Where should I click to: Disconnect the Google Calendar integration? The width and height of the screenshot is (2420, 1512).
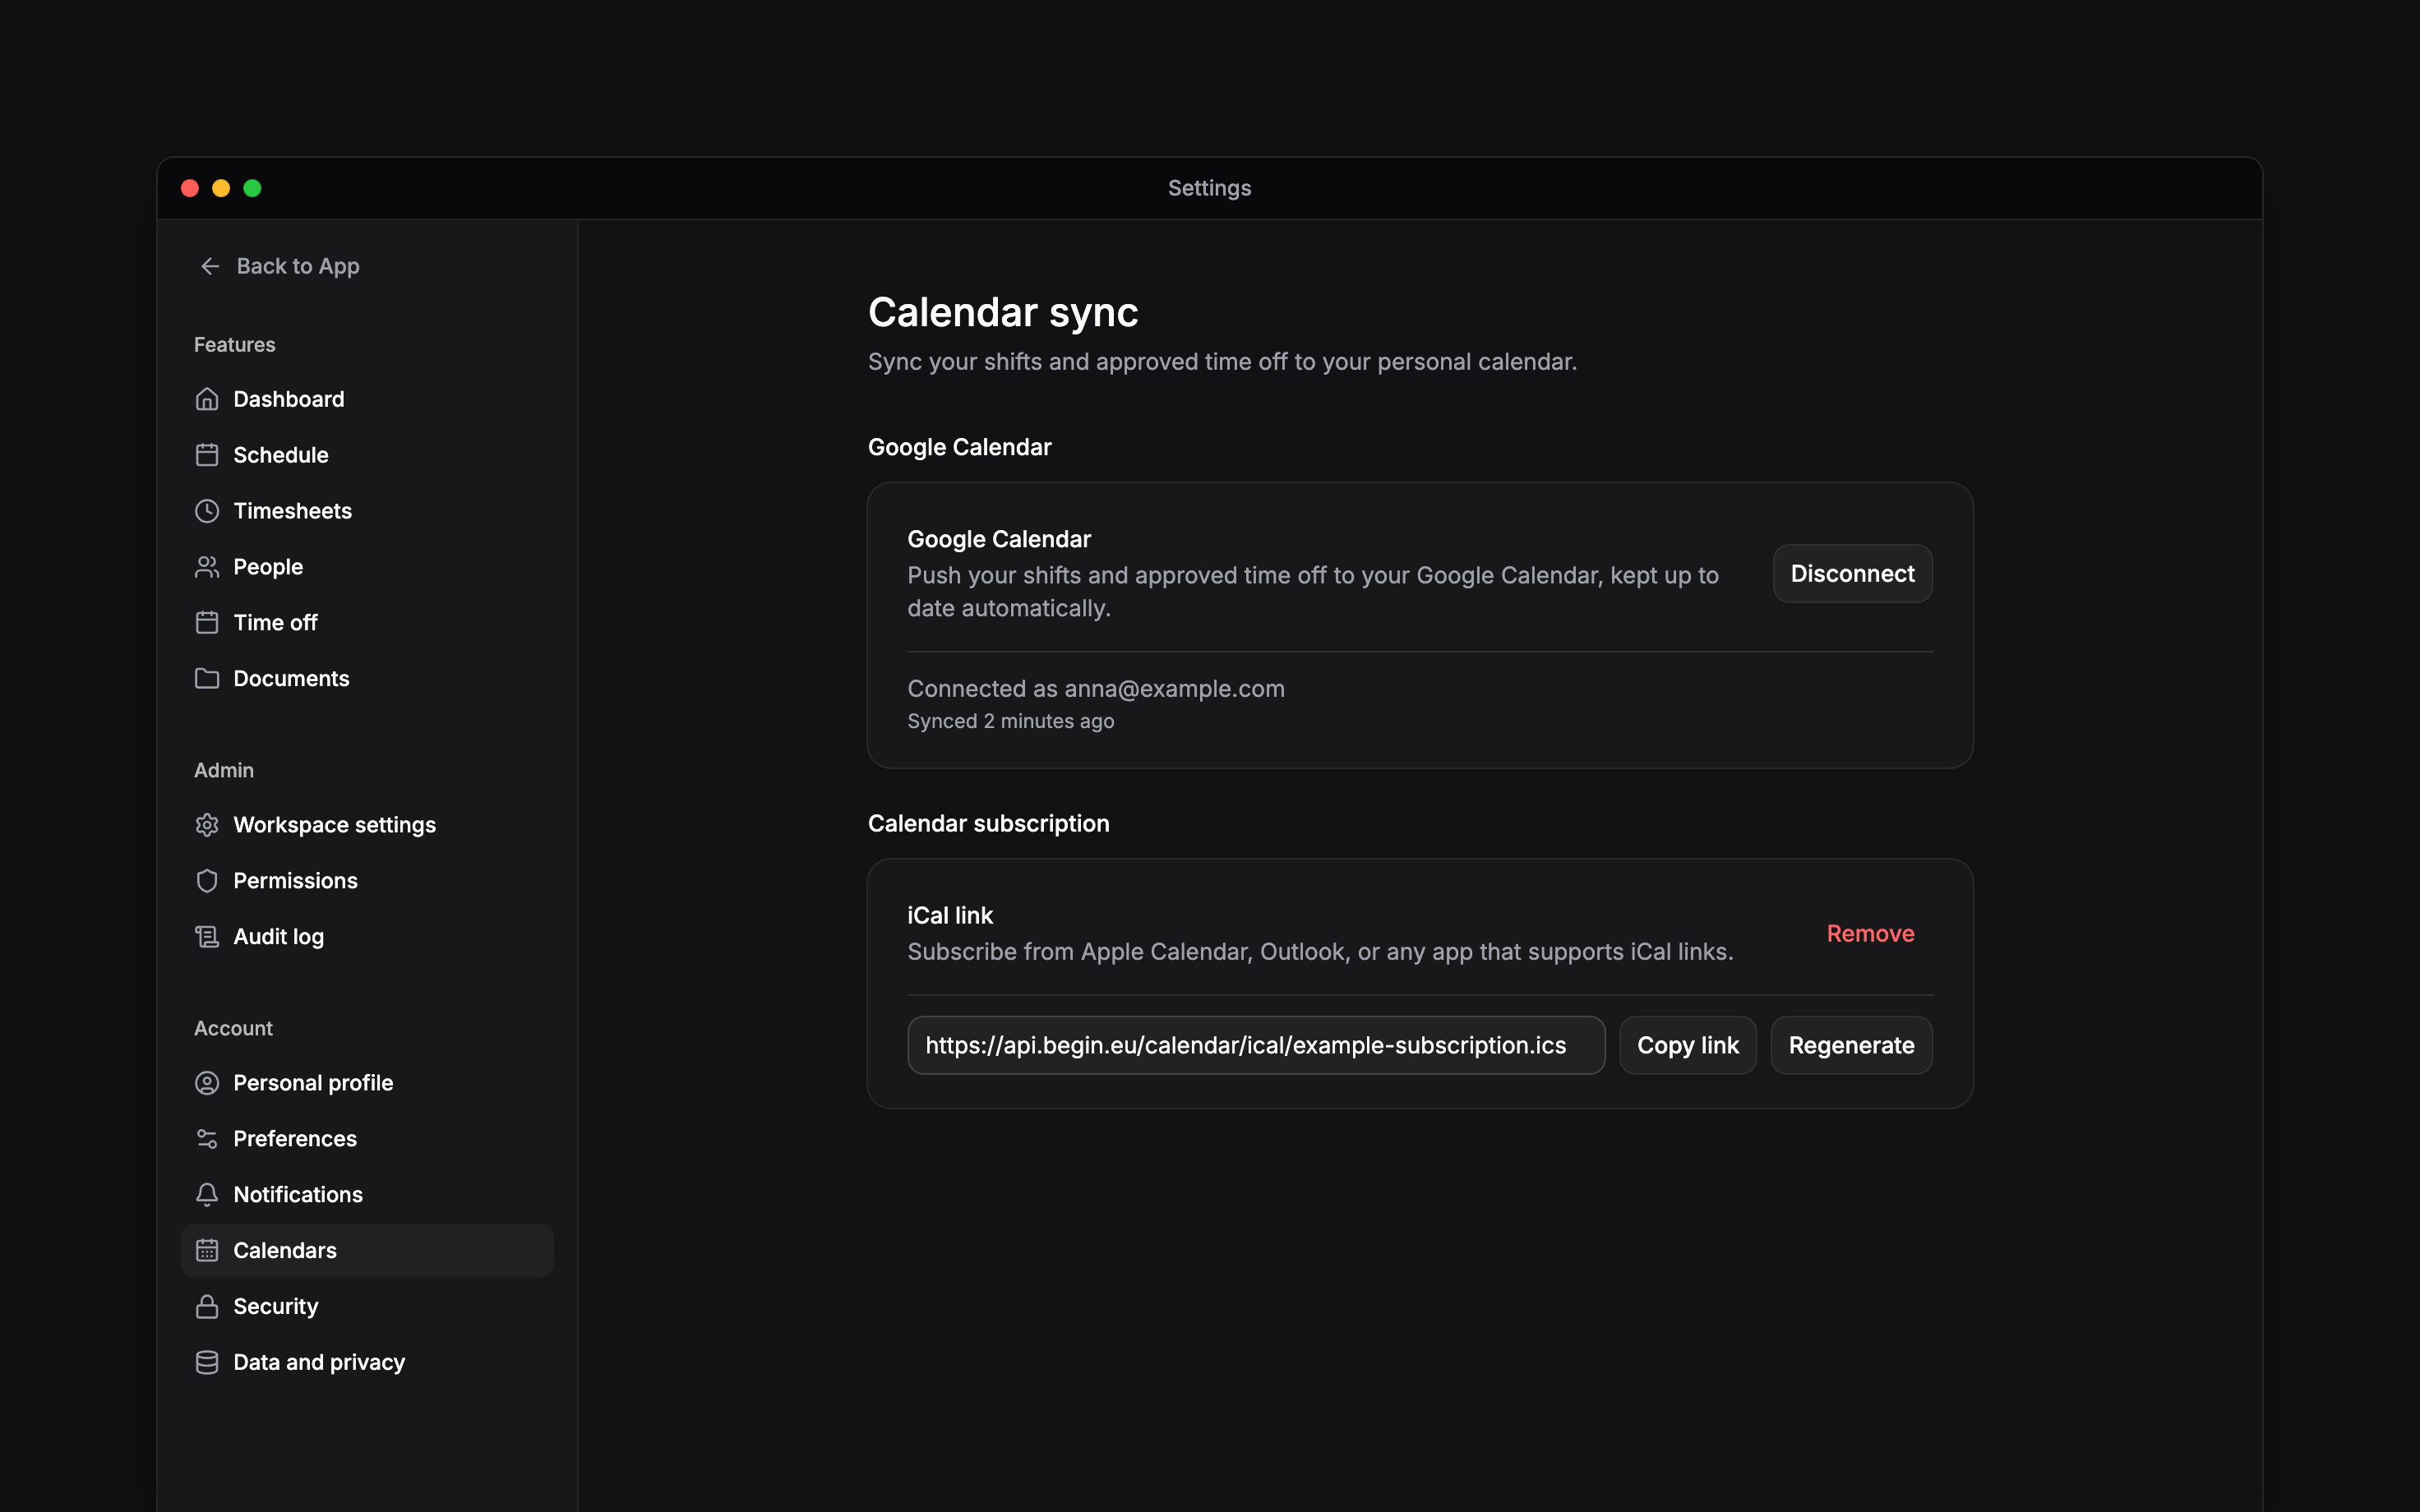(1852, 574)
